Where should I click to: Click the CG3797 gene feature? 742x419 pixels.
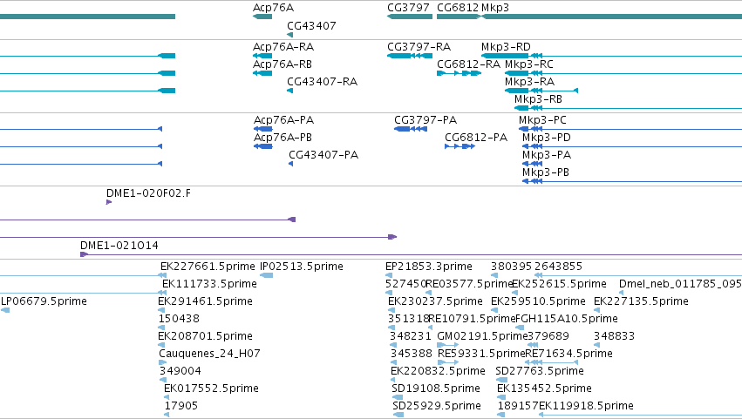pos(410,17)
